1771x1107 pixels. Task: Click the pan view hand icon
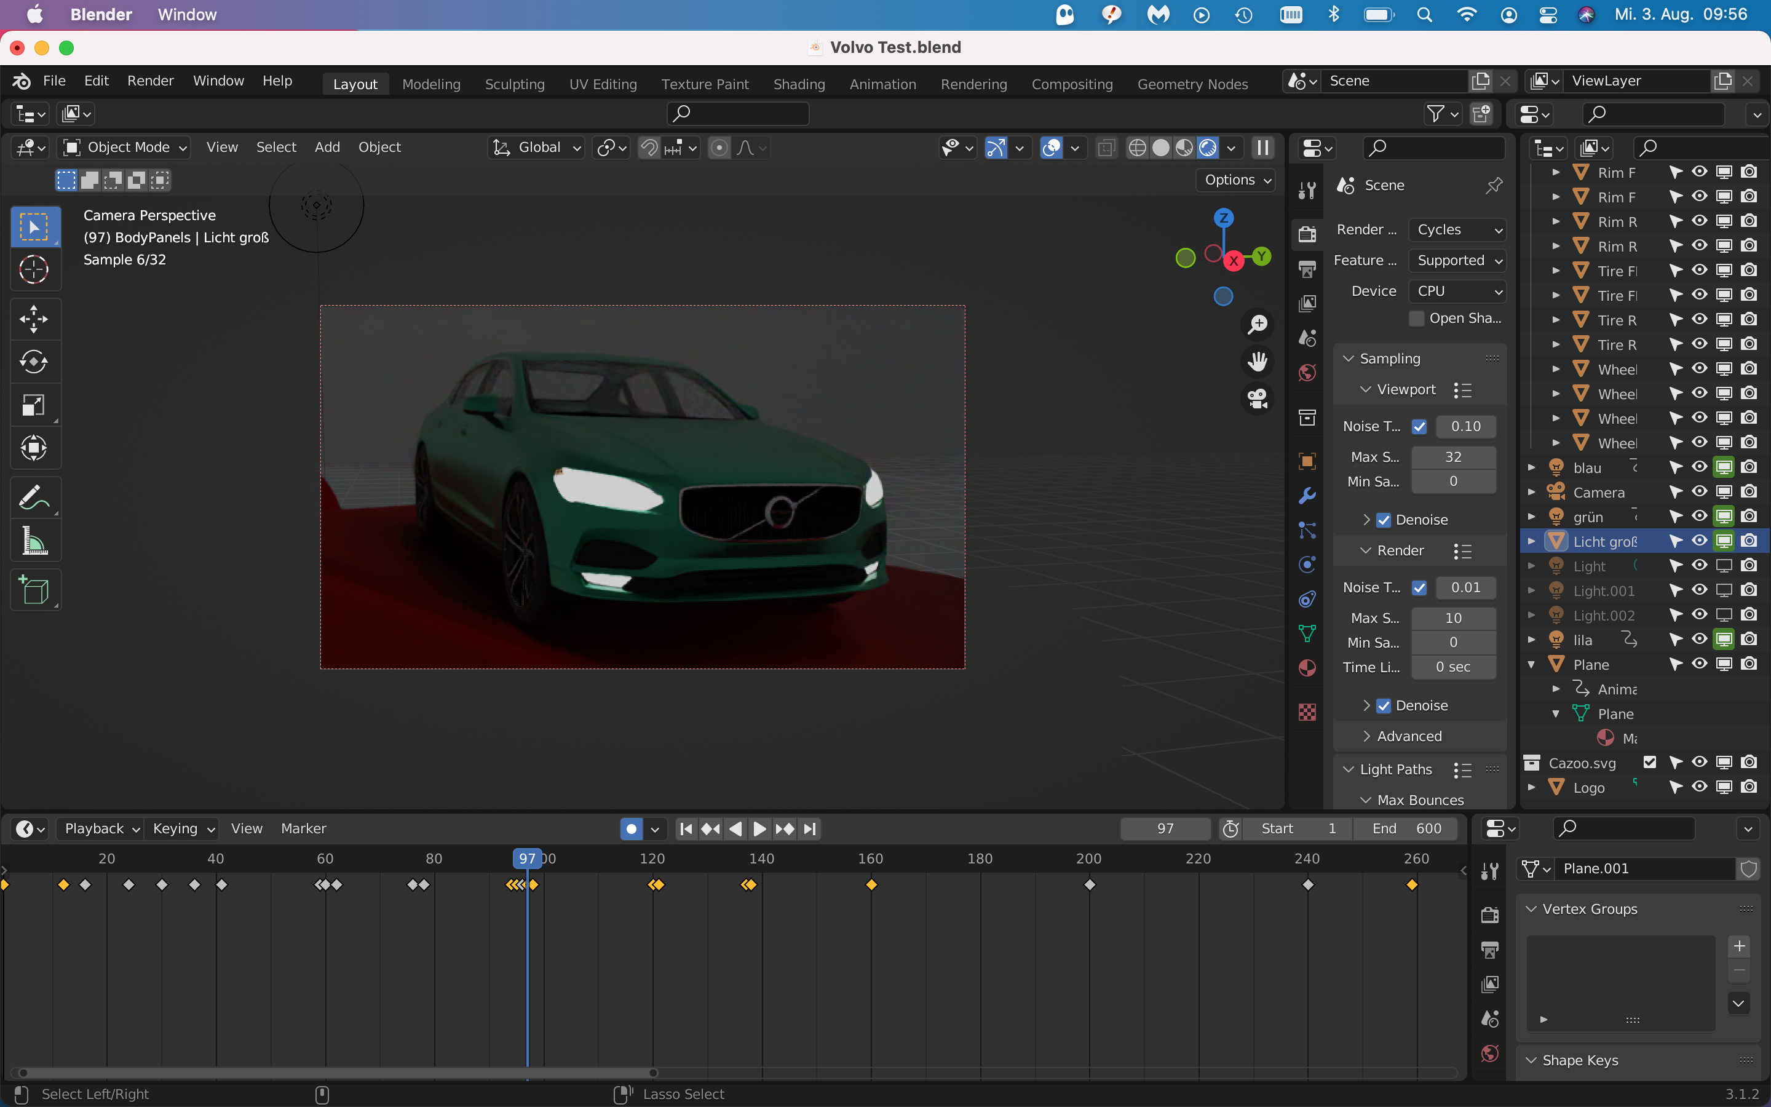[1258, 362]
